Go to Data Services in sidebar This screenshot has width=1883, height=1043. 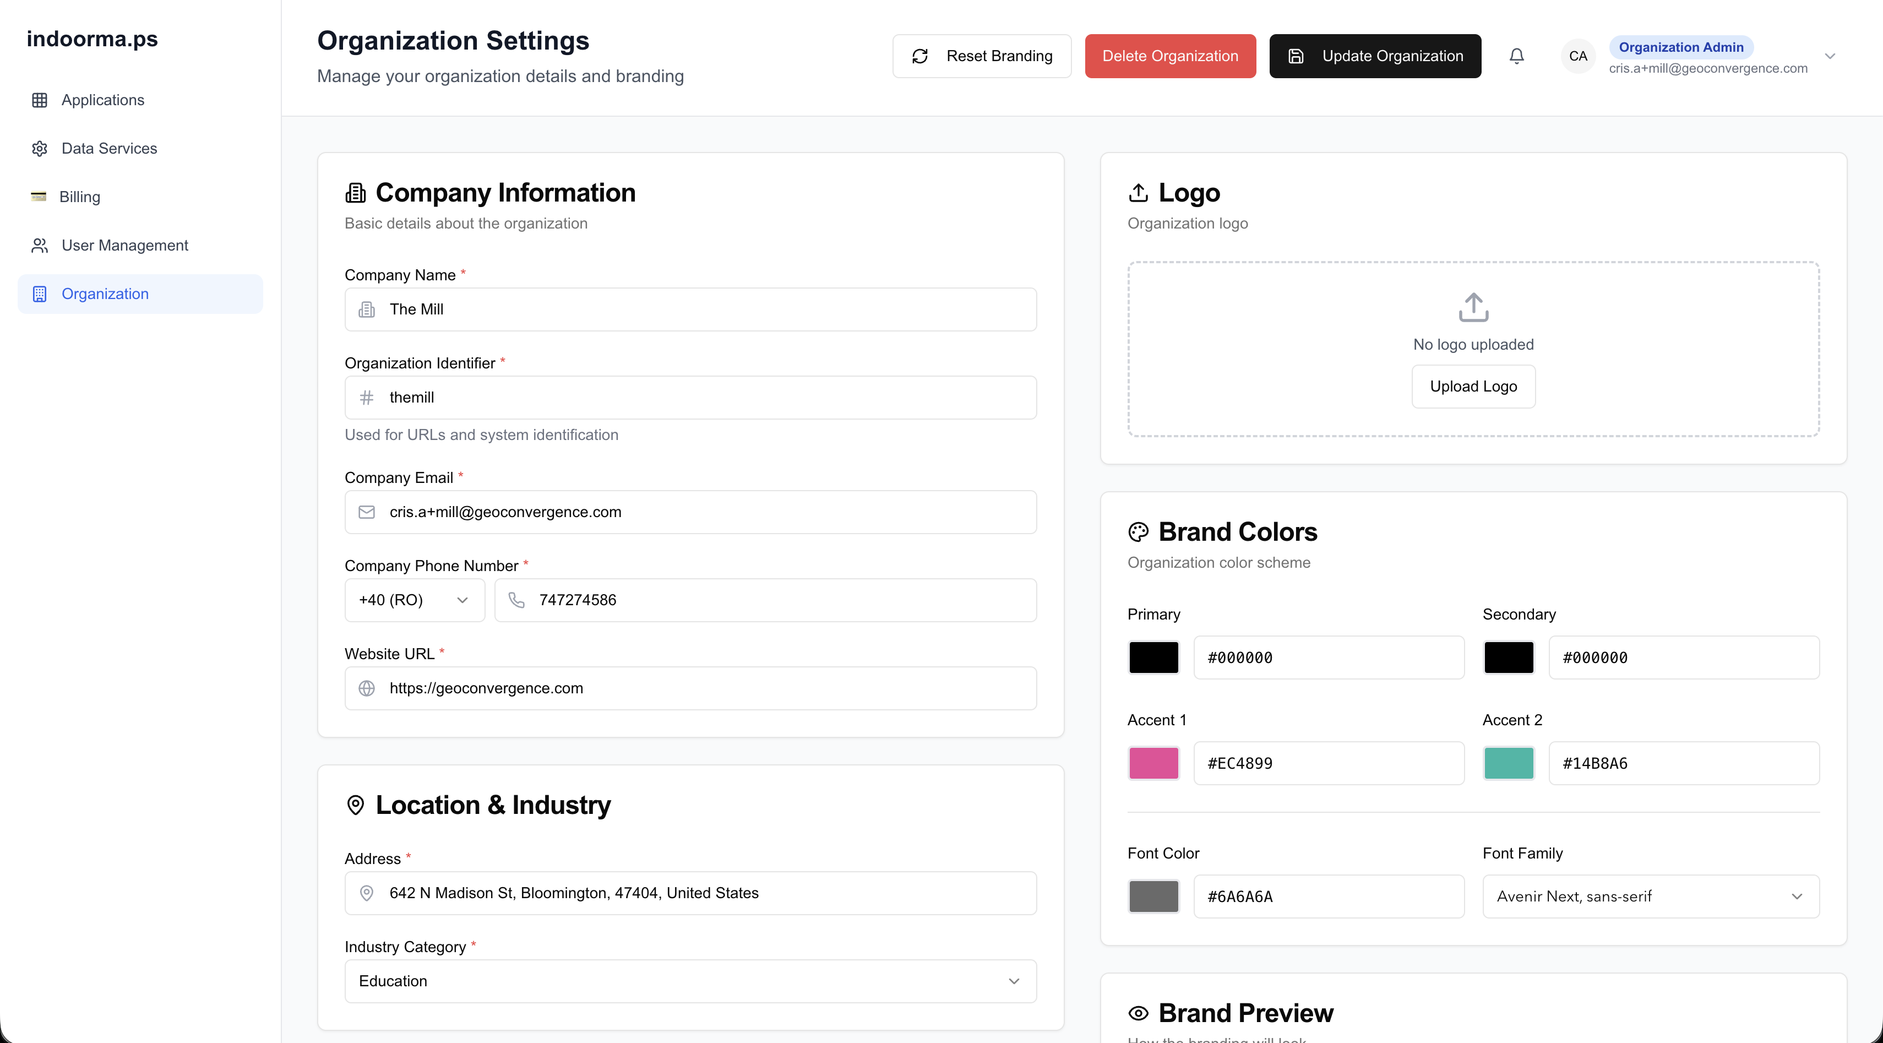pos(140,148)
